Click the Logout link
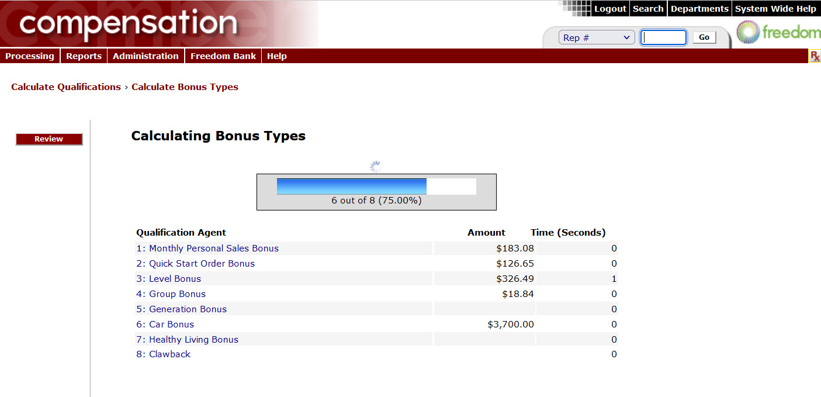Viewport: 821px width, 397px height. click(x=610, y=8)
